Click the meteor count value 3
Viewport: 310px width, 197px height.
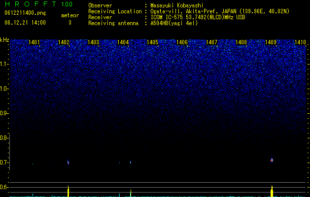[70, 23]
